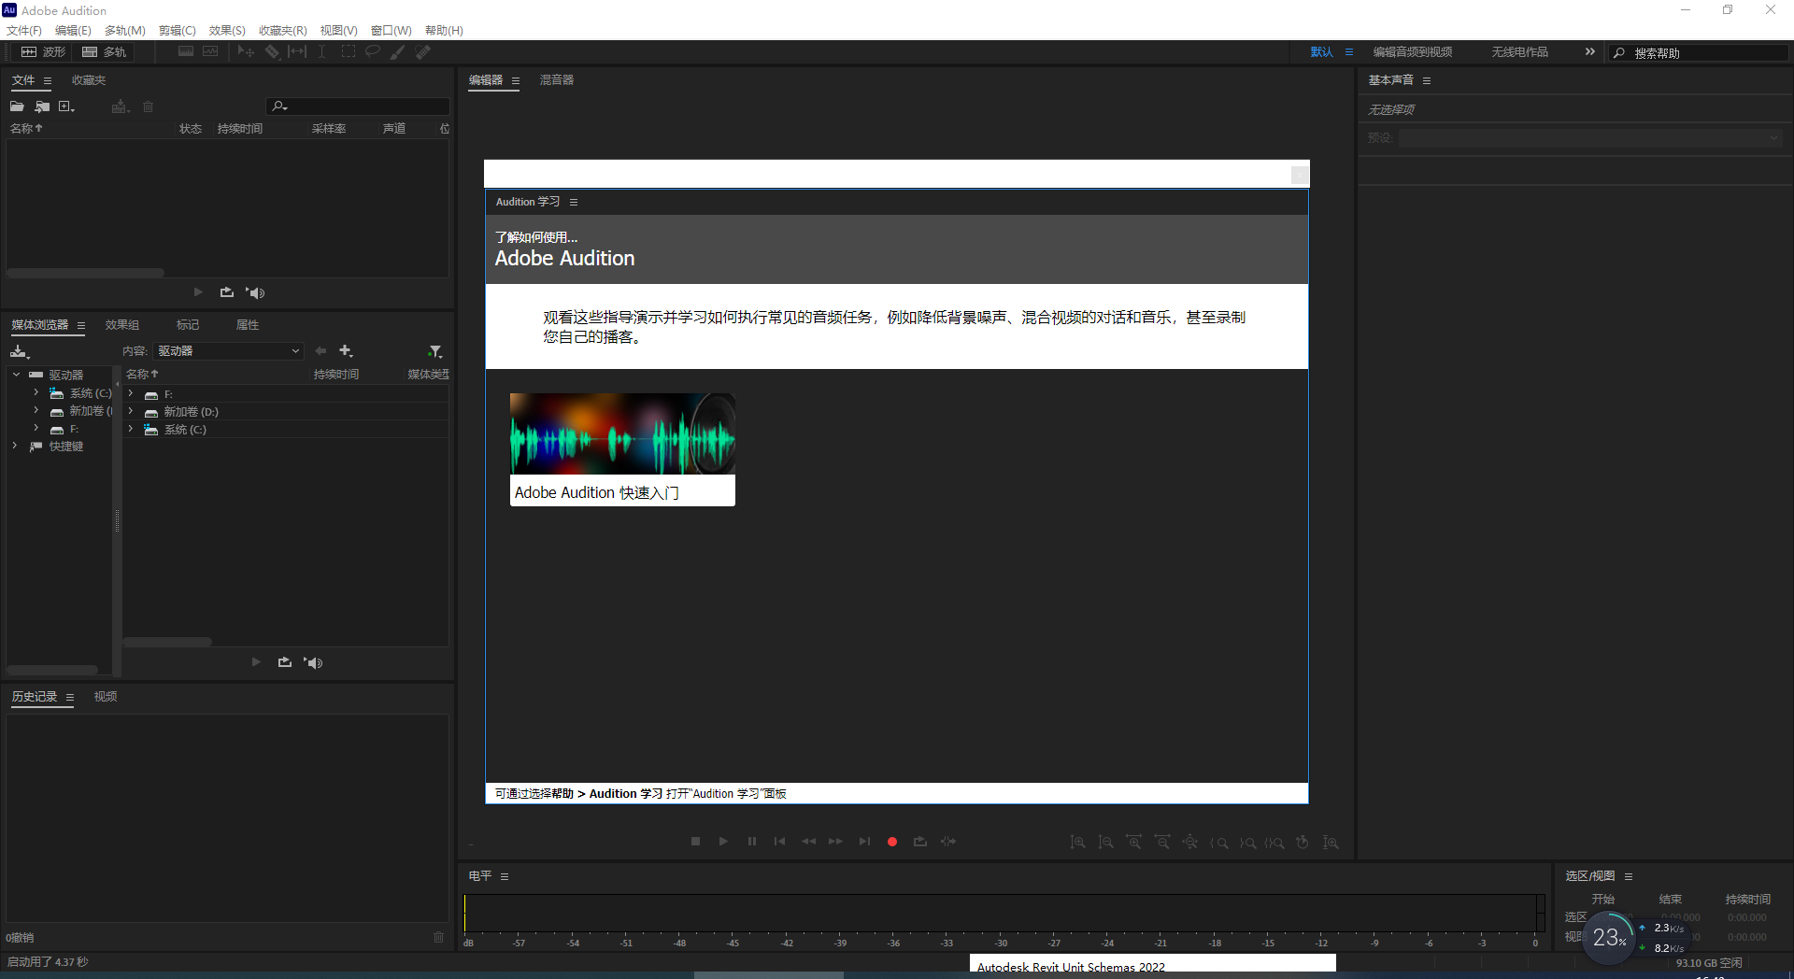The height and width of the screenshot is (979, 1794).
Task: Select the Time Selection tool
Action: (320, 51)
